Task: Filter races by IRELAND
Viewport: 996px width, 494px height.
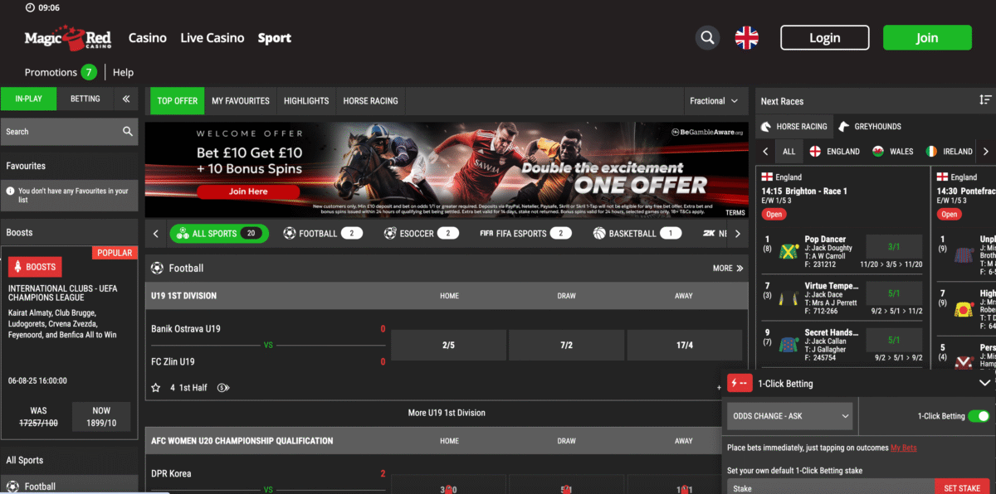Action: (x=950, y=152)
